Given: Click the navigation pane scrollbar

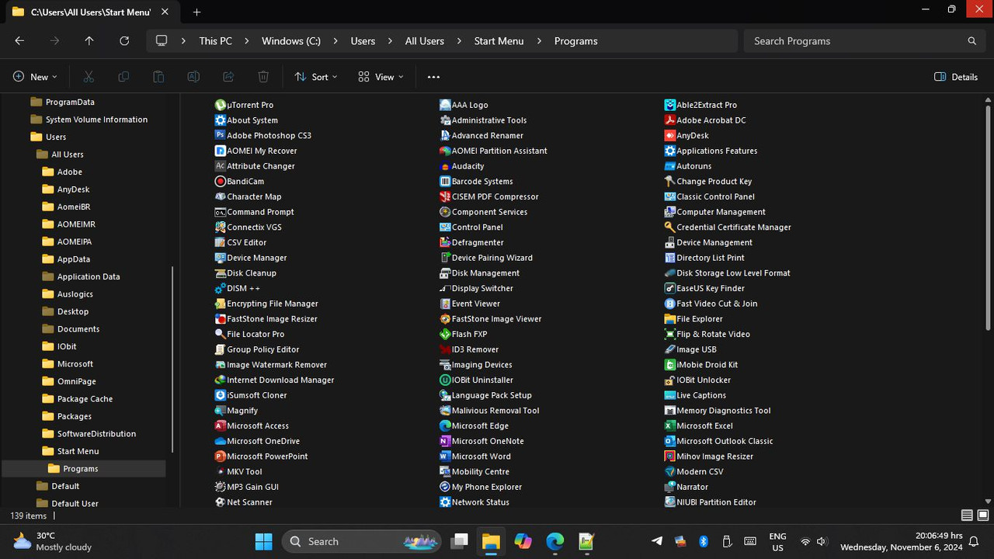Looking at the screenshot, I should (172, 359).
